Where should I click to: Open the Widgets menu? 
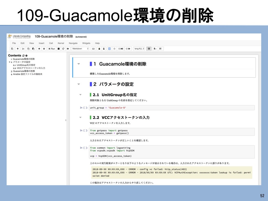point(86,43)
